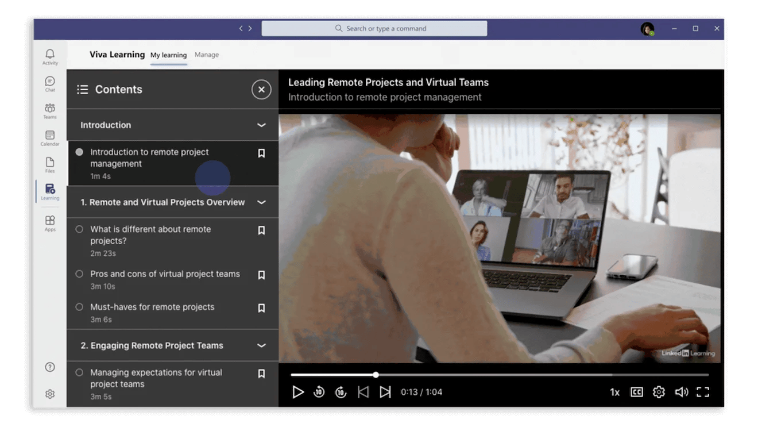Click the progress bar playhead handle

[376, 375]
